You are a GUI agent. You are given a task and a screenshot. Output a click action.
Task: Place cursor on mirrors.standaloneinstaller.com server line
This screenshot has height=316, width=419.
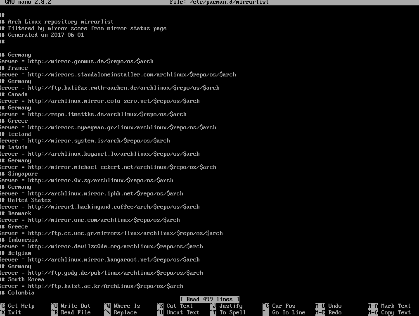118,75
